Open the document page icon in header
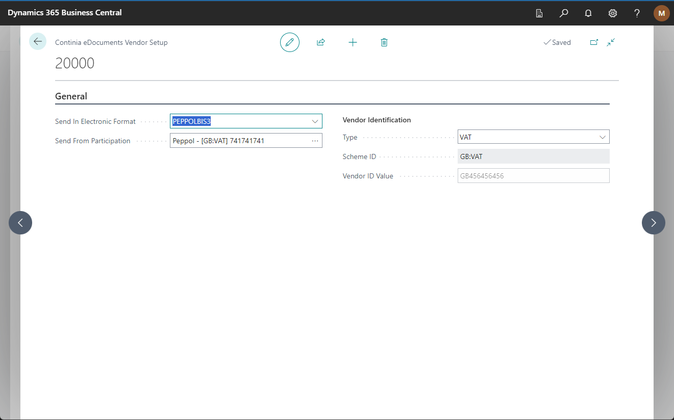This screenshot has width=674, height=420. tap(539, 13)
